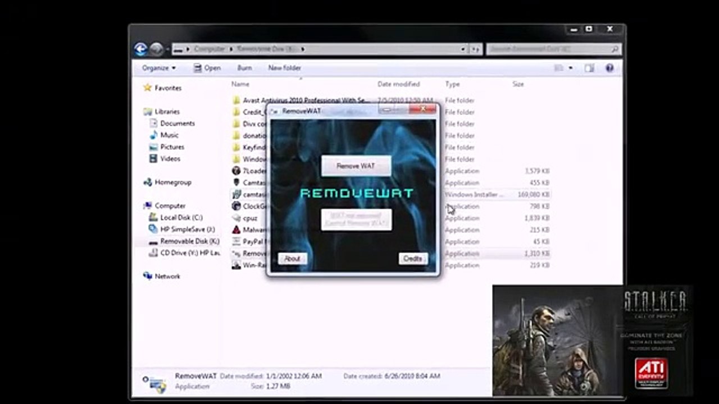Open the CD Drive (Y:) entry
Image resolution: width=719 pixels, height=404 pixels.
click(189, 253)
